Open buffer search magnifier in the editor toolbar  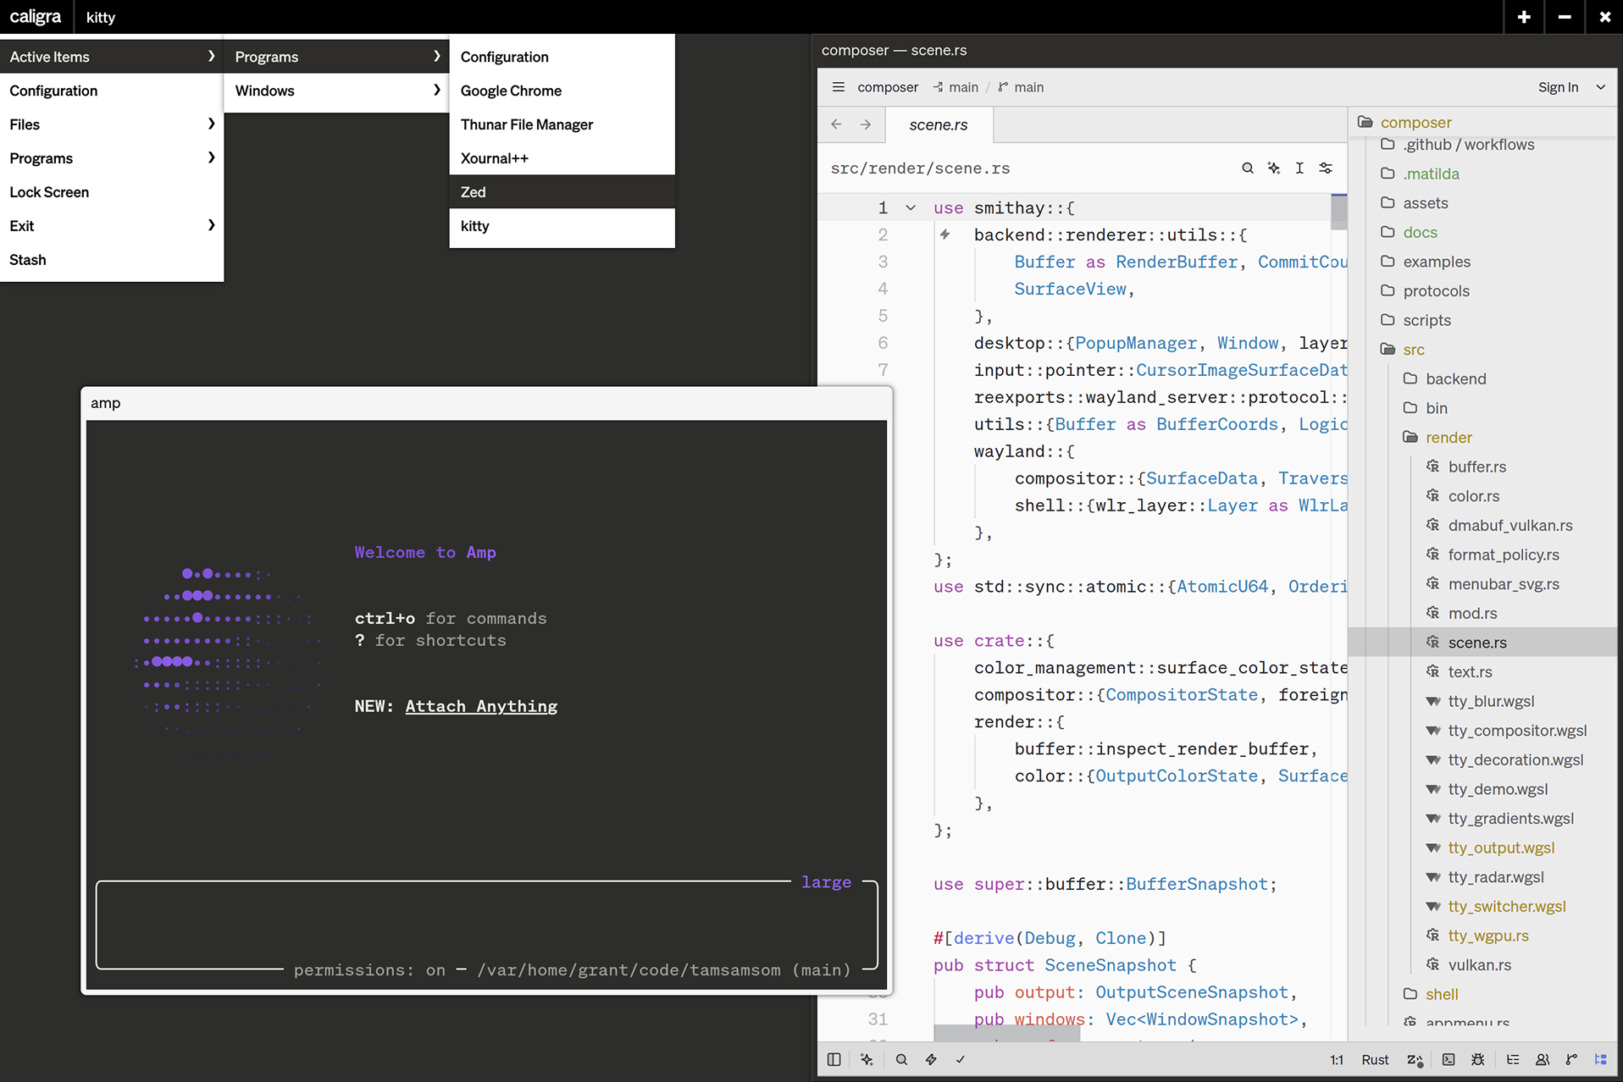pyautogui.click(x=1247, y=168)
